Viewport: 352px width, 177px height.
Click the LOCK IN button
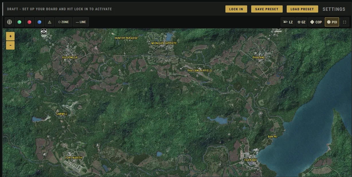pos(236,9)
